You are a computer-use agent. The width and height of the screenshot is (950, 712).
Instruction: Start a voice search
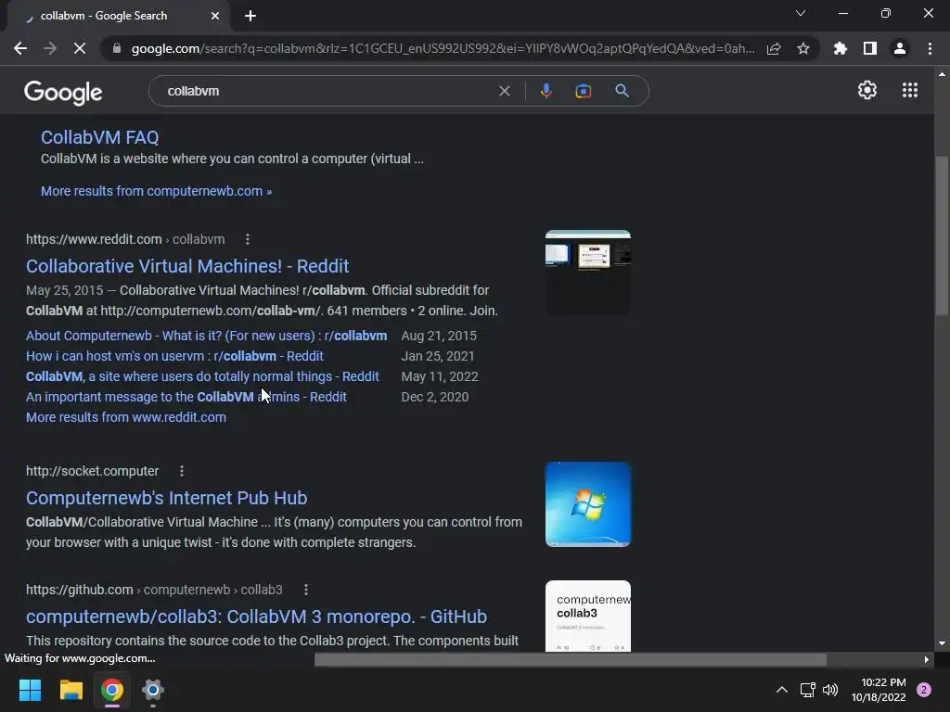[546, 91]
